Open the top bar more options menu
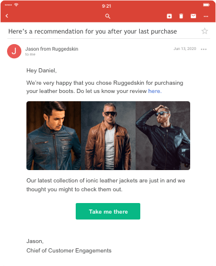This screenshot has height=266, width=216. pyautogui.click(x=206, y=16)
